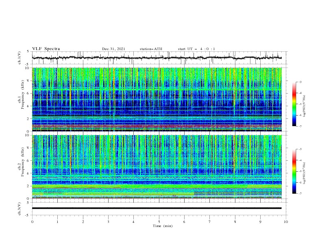Click the "7" tick on the time axis
This screenshot has width=322, height=249.
(x=210, y=222)
